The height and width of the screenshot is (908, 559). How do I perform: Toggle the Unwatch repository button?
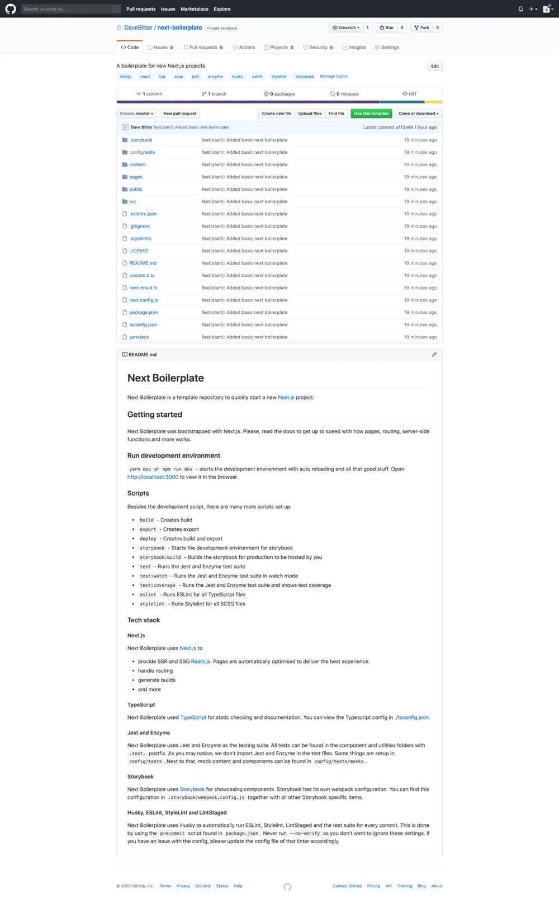click(346, 27)
